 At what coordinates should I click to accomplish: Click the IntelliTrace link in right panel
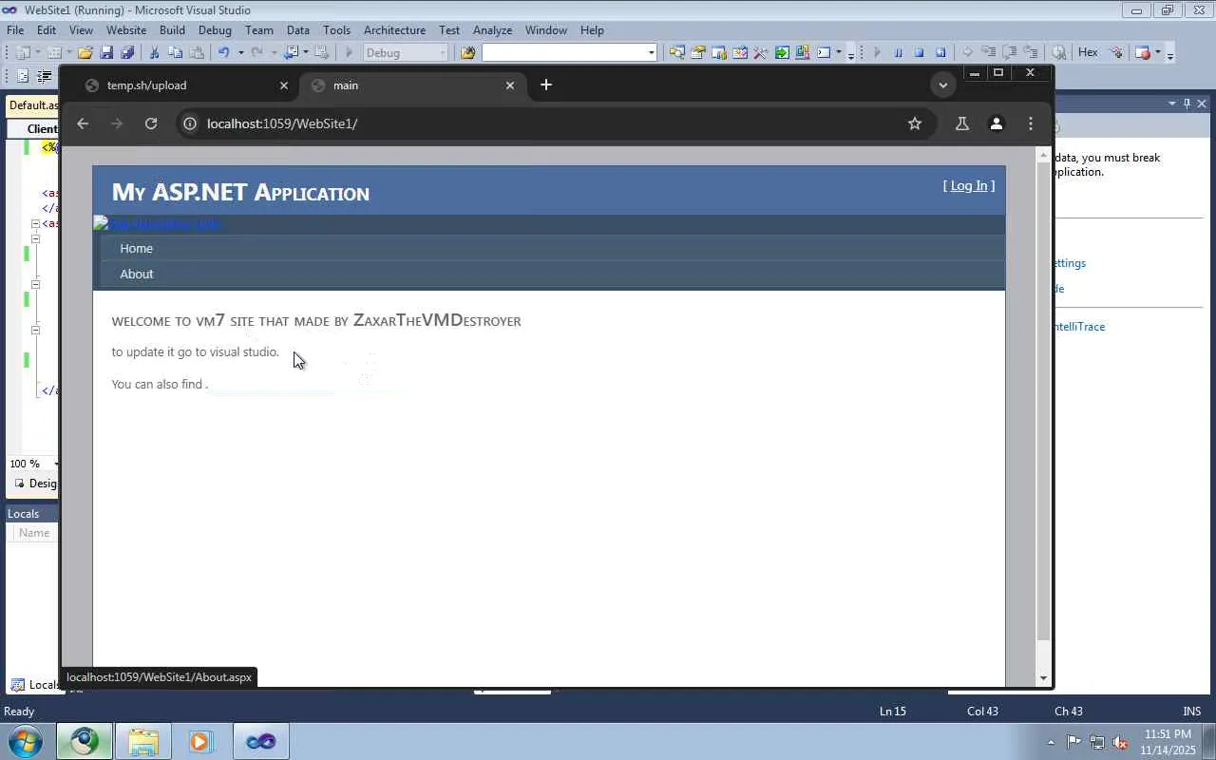(1079, 327)
